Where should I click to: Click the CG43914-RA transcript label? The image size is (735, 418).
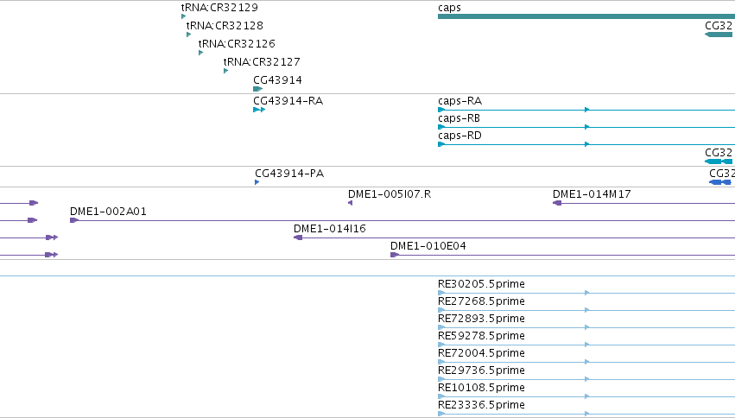point(288,101)
